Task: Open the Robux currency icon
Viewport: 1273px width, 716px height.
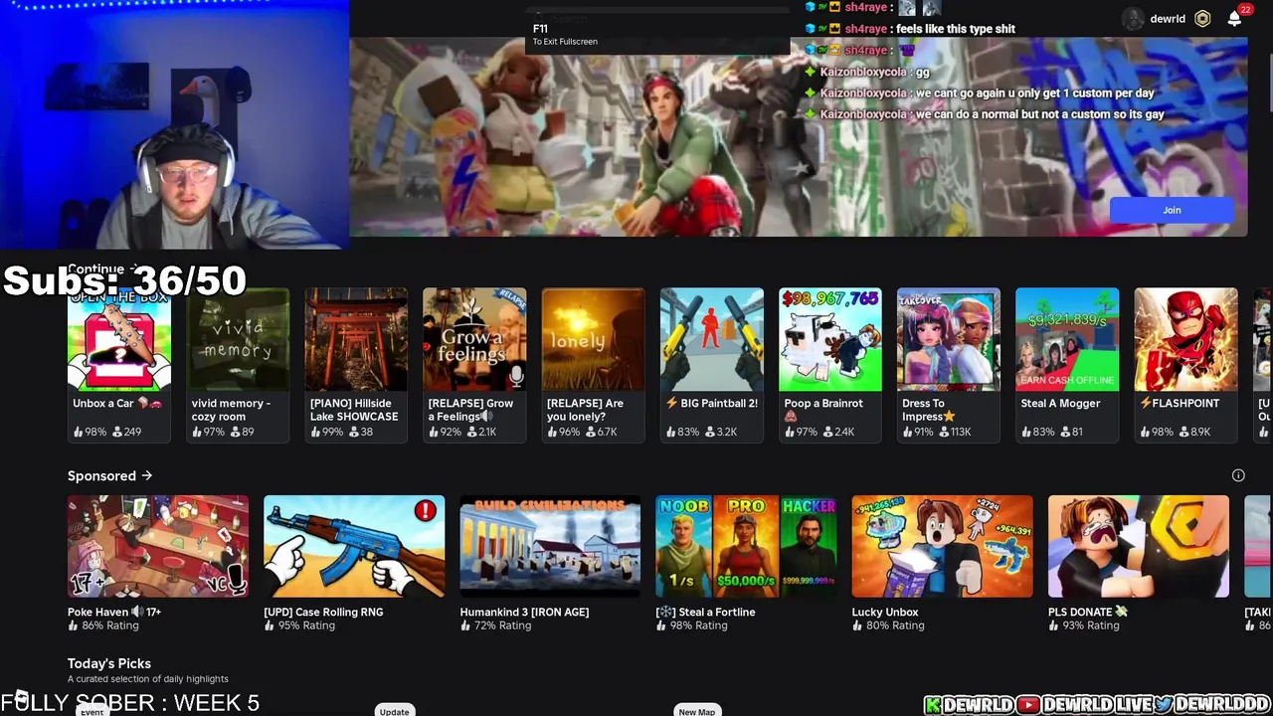Action: click(1202, 19)
